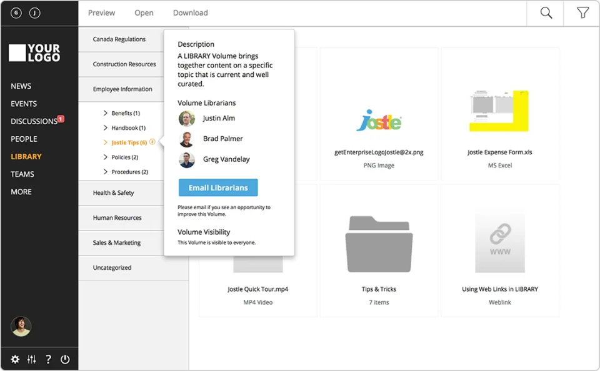The height and width of the screenshot is (371, 600).
Task: Click the Preview toolbar action
Action: tap(101, 13)
